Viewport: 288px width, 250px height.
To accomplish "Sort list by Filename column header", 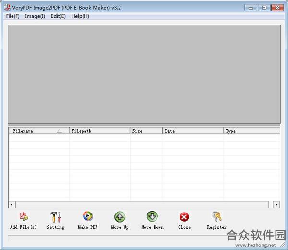I will click(x=38, y=131).
